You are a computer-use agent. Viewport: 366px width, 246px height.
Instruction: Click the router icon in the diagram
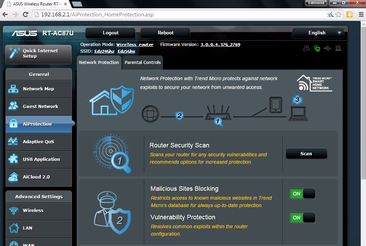pos(218,113)
